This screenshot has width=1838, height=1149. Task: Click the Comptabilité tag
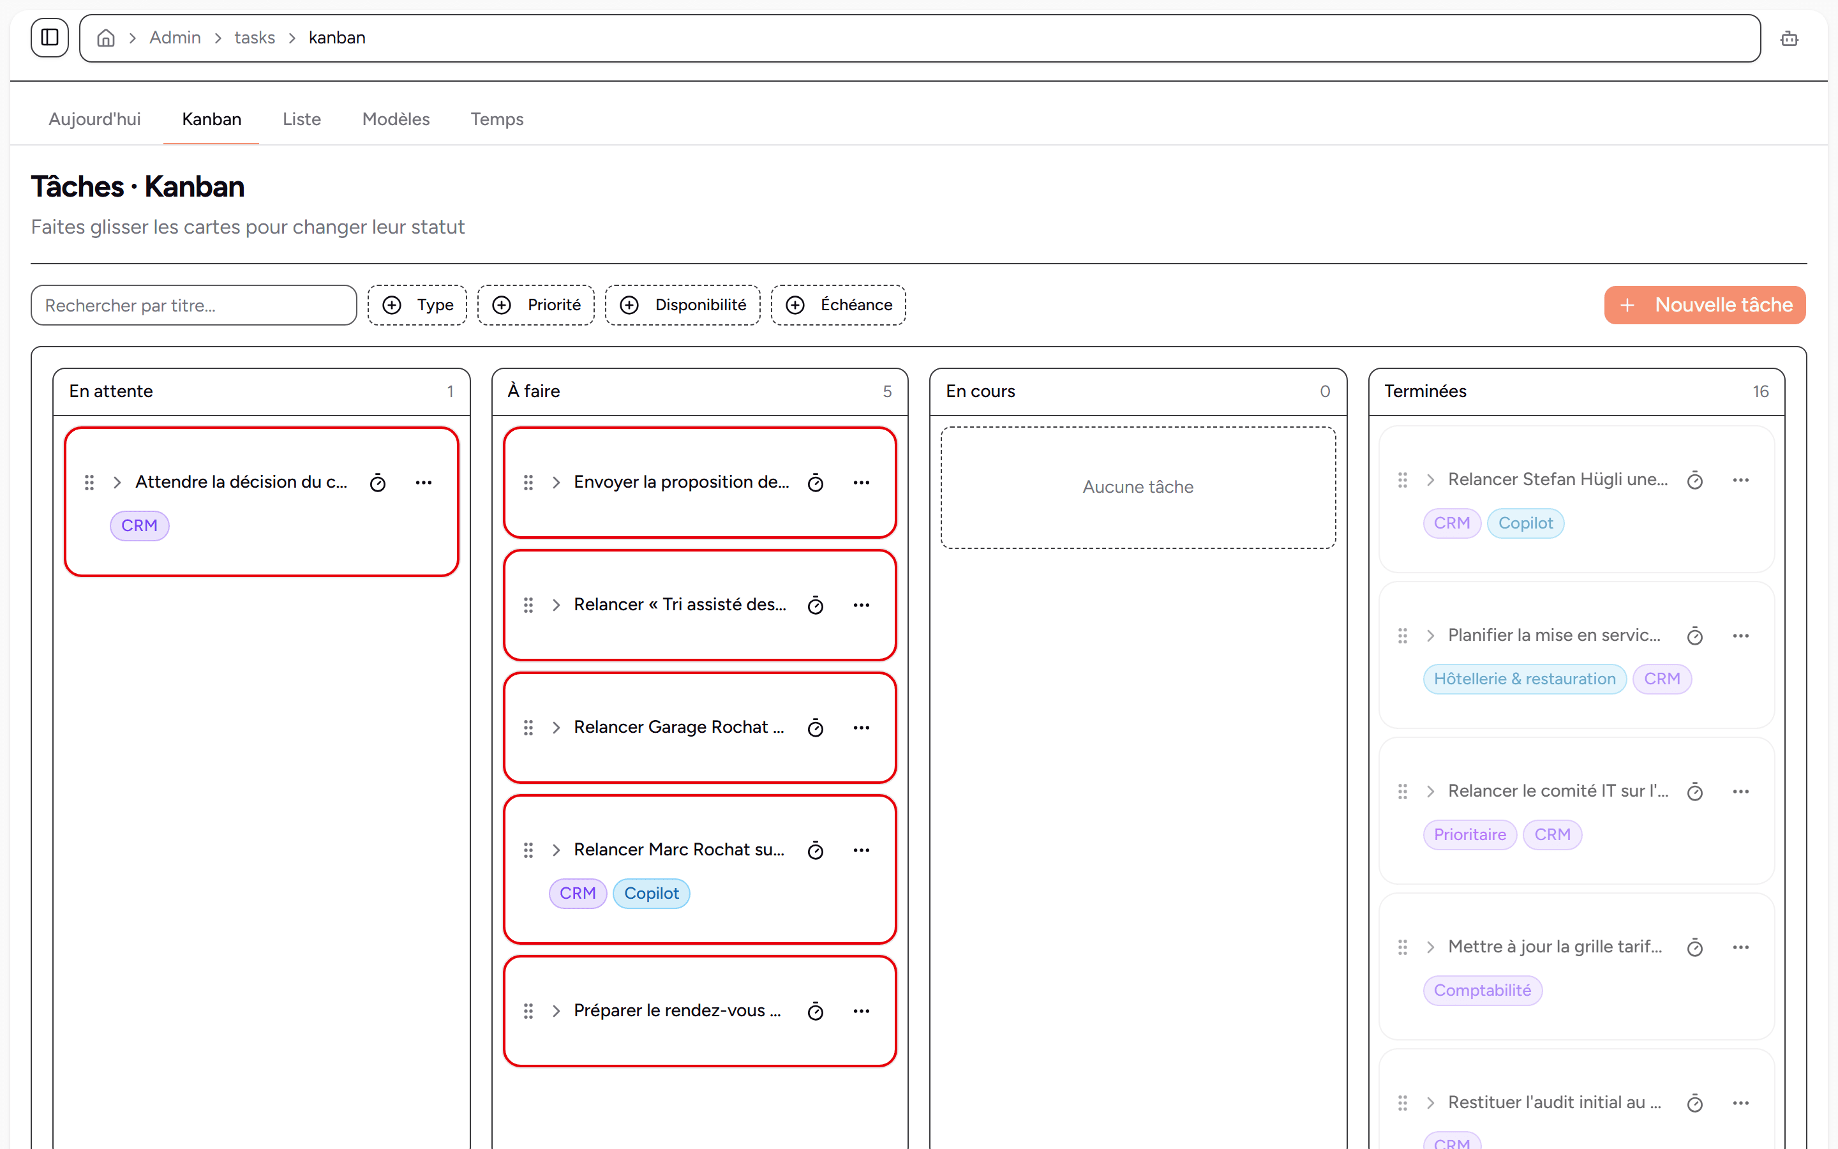pos(1483,991)
